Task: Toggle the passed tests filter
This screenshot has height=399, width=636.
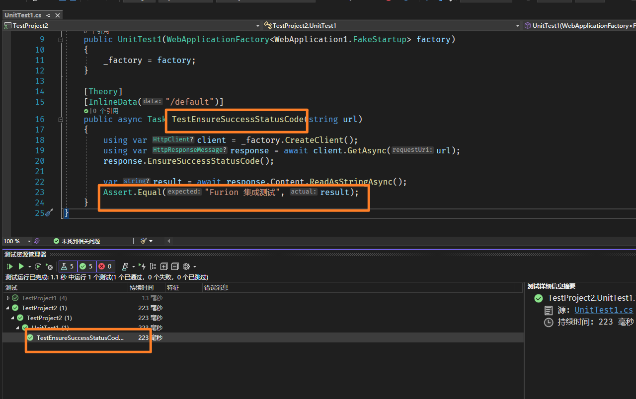Action: [x=86, y=266]
